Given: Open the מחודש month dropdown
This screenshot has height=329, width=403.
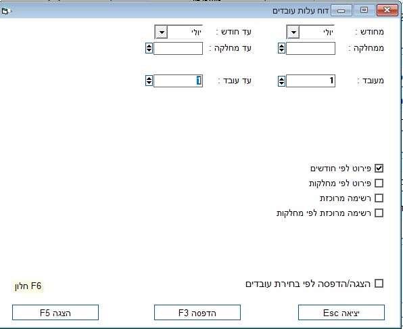Looking at the screenshot, I should point(293,32).
